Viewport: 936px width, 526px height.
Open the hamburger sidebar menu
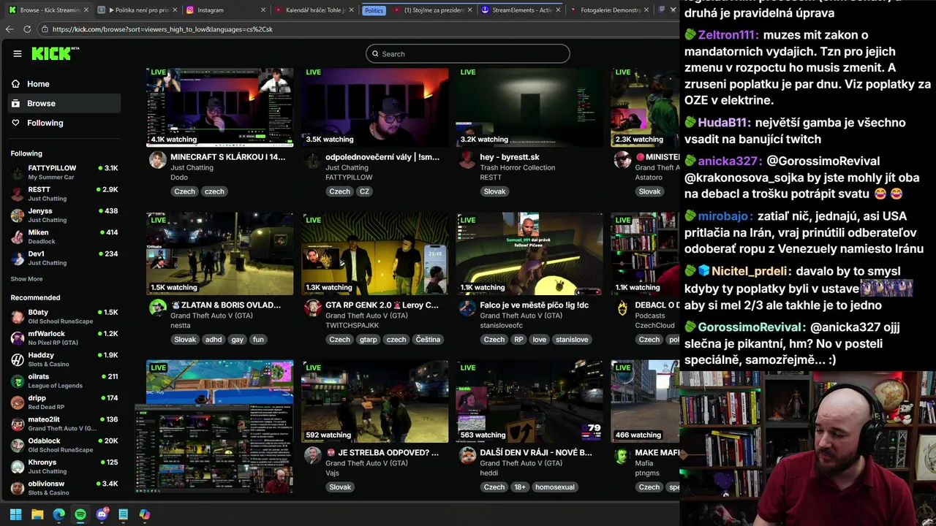click(x=18, y=53)
